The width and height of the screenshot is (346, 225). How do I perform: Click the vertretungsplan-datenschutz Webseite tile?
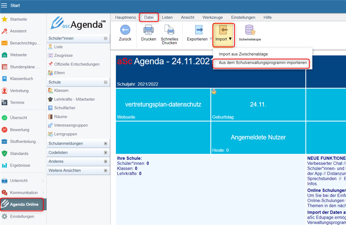pos(163,104)
